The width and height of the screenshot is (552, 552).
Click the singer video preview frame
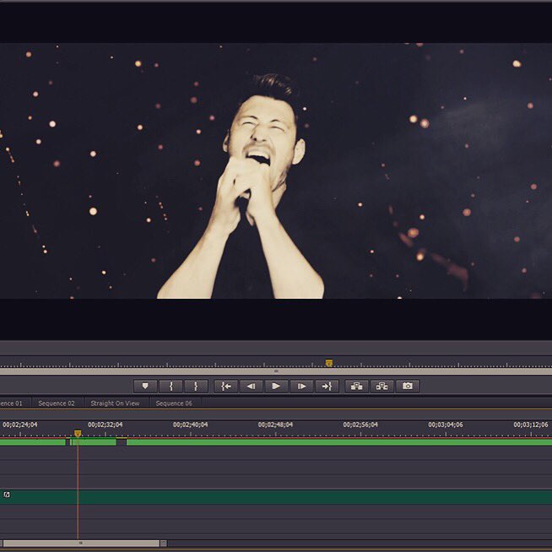tap(276, 171)
